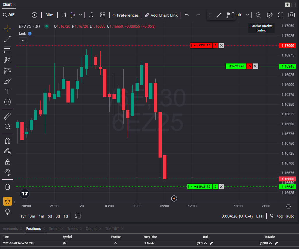
Task: Click Add Chart Link
Action: (x=161, y=15)
